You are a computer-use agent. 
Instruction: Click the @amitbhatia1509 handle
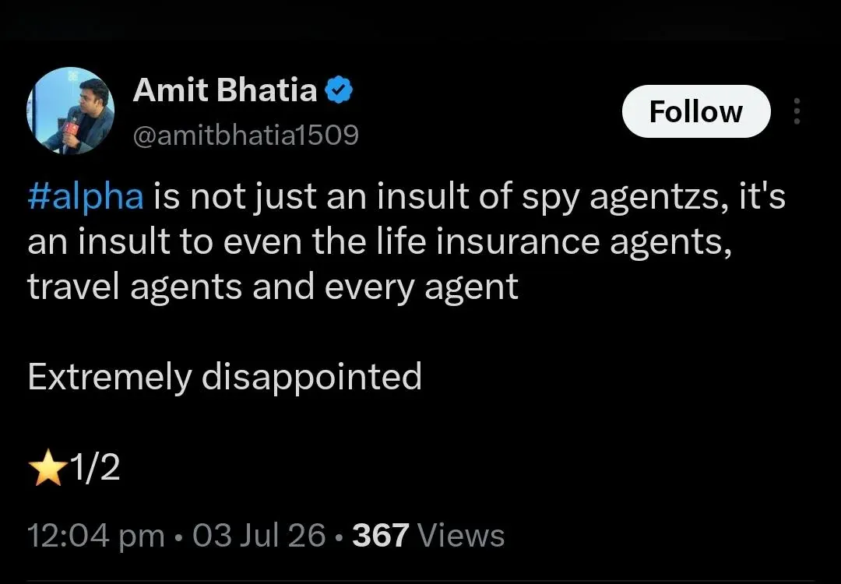tap(245, 135)
